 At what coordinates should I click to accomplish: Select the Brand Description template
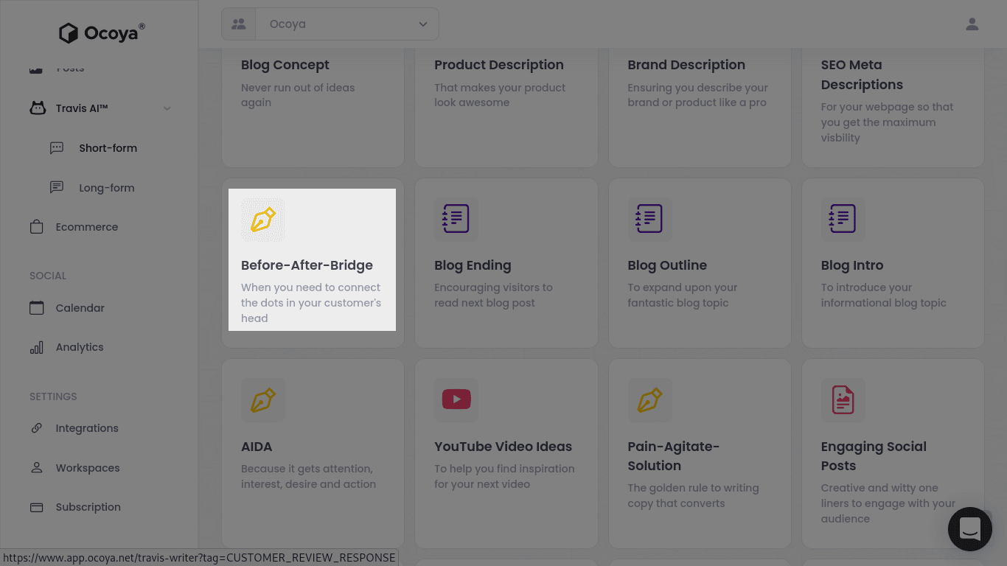tap(686, 65)
